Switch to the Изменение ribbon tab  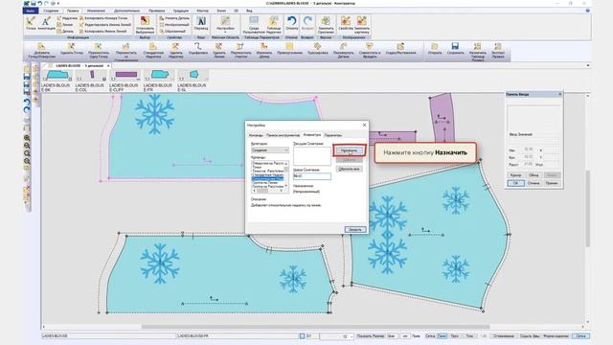(x=96, y=11)
